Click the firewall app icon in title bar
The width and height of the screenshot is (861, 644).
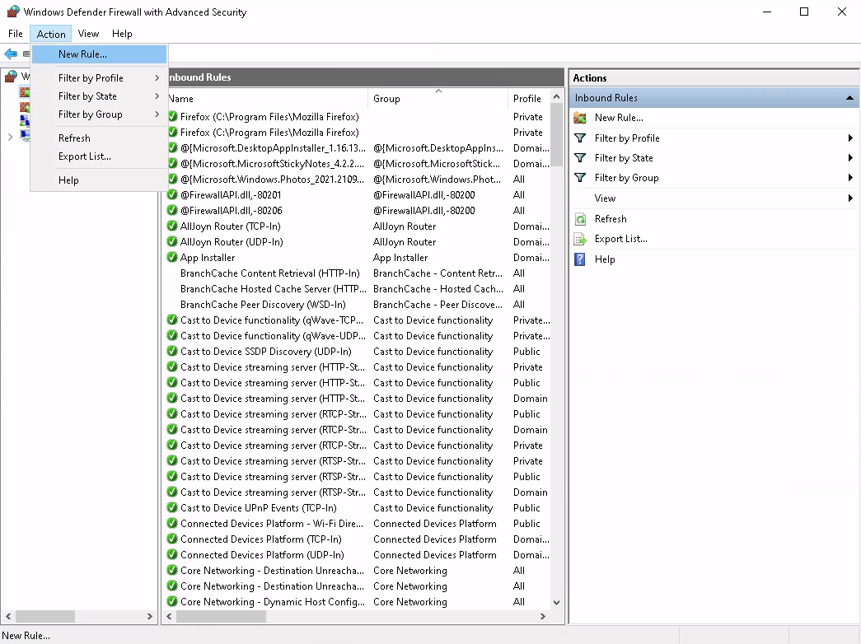click(12, 12)
